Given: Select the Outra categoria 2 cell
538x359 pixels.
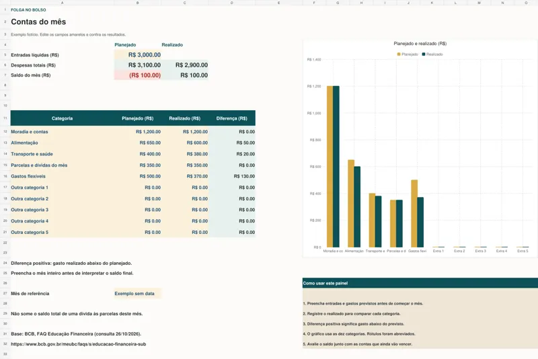Looking at the screenshot, I should tap(62, 199).
